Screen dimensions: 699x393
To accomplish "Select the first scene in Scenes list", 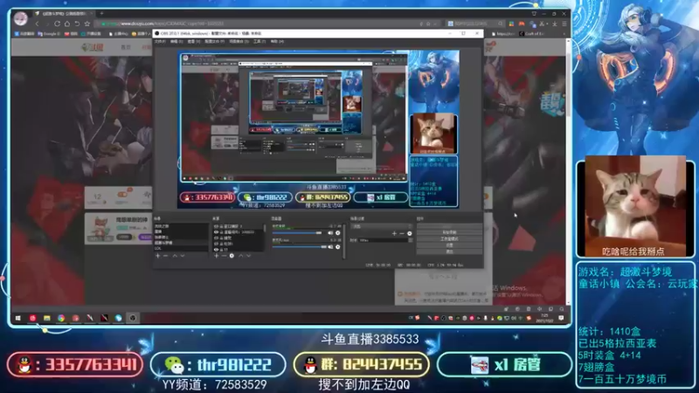I will pos(181,226).
